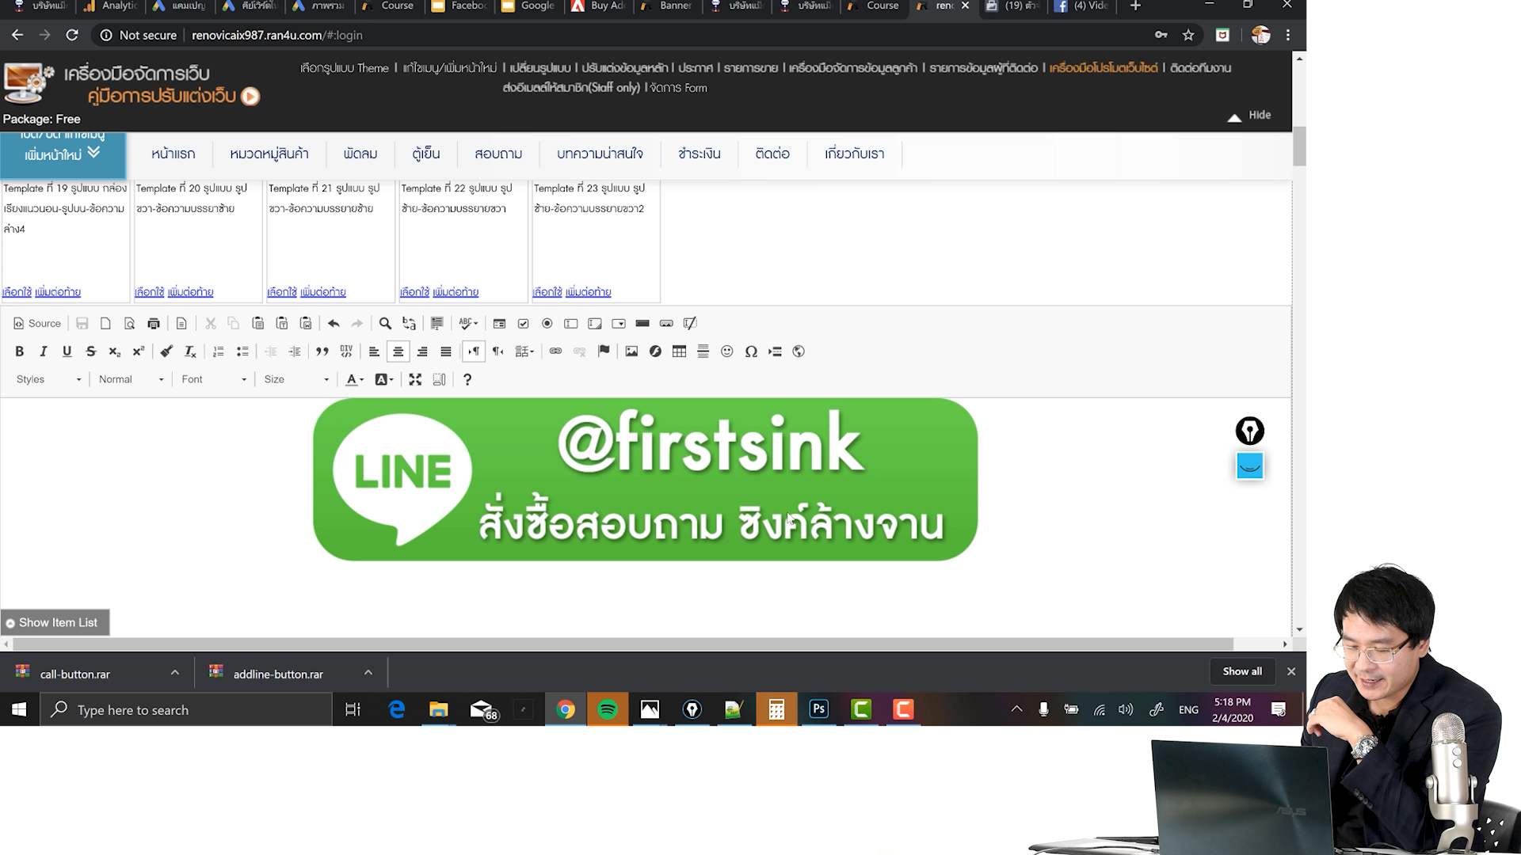This screenshot has width=1521, height=855.
Task: Insert a form Button element
Action: click(642, 323)
